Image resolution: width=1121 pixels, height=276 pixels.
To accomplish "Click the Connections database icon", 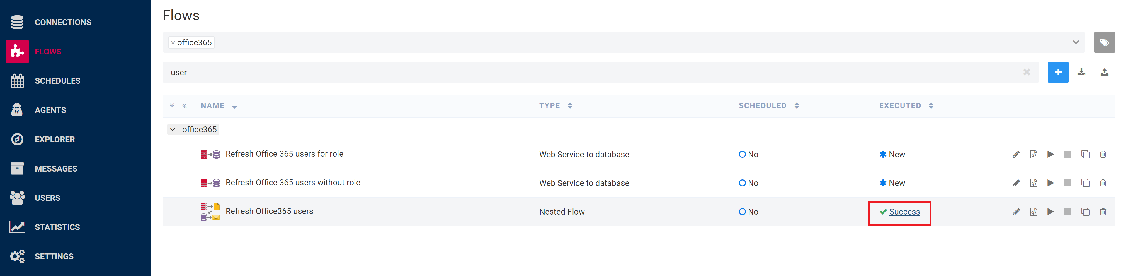I will [17, 22].
